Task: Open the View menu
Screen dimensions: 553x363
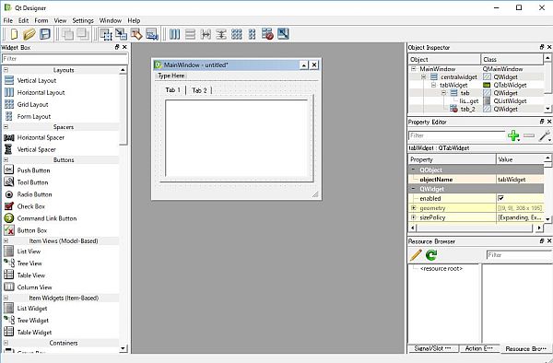Action: click(60, 20)
